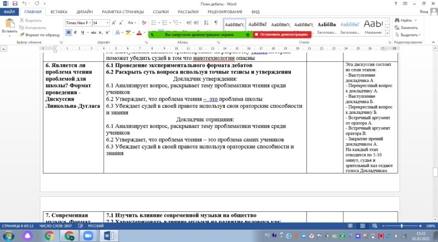The image size is (438, 242).
Task: Click the vertical scrollbar thumb
Action: pos(435,172)
